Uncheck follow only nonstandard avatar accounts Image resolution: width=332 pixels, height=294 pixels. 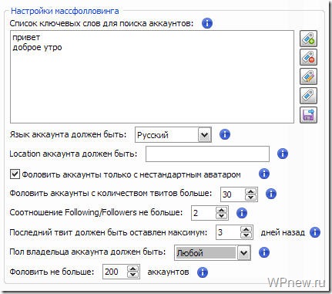coord(15,174)
